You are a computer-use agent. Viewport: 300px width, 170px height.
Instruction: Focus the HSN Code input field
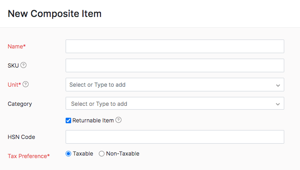pyautogui.click(x=175, y=137)
